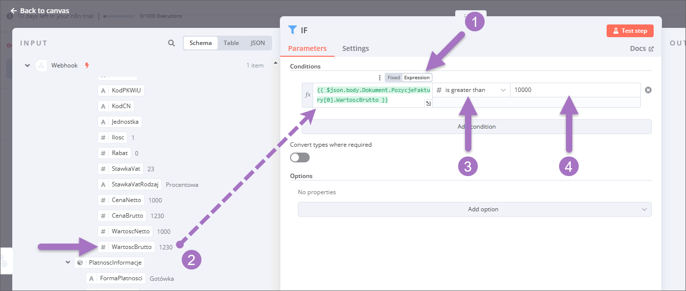
Task: Click the Test step button
Action: point(630,31)
